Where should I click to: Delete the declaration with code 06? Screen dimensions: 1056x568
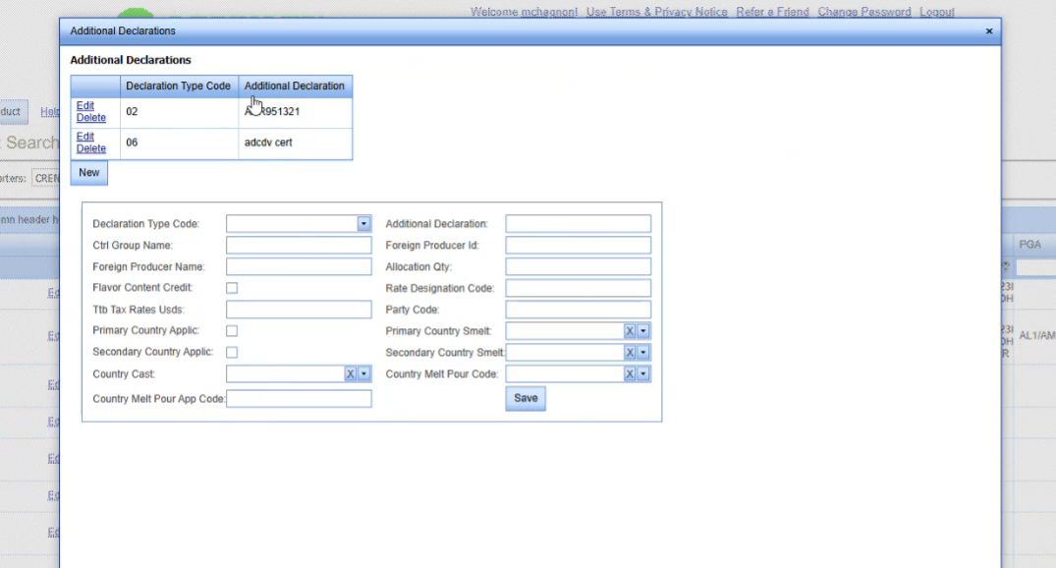pos(91,149)
